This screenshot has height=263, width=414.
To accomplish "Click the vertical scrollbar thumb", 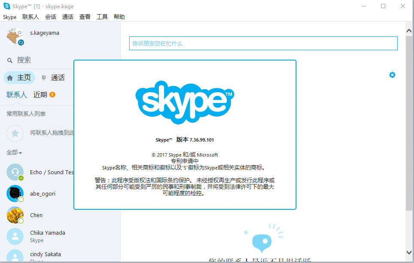I will (409, 123).
